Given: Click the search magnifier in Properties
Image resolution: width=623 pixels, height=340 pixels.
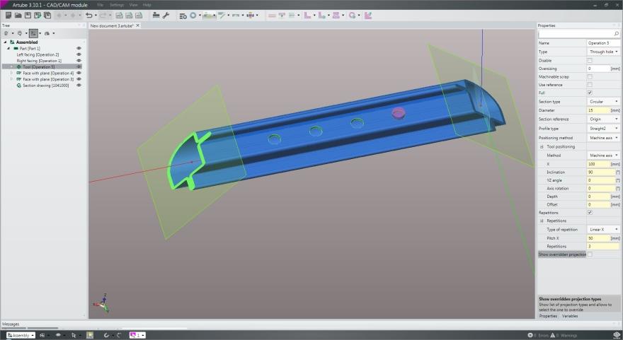Looking at the screenshot, I should click(615, 34).
